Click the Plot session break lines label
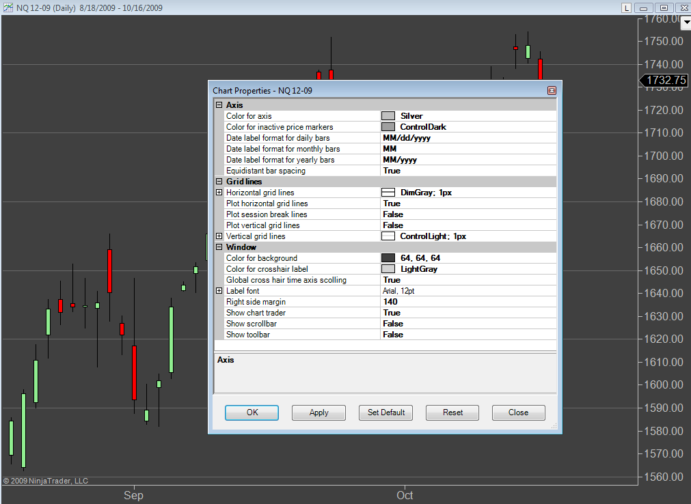 coord(267,214)
